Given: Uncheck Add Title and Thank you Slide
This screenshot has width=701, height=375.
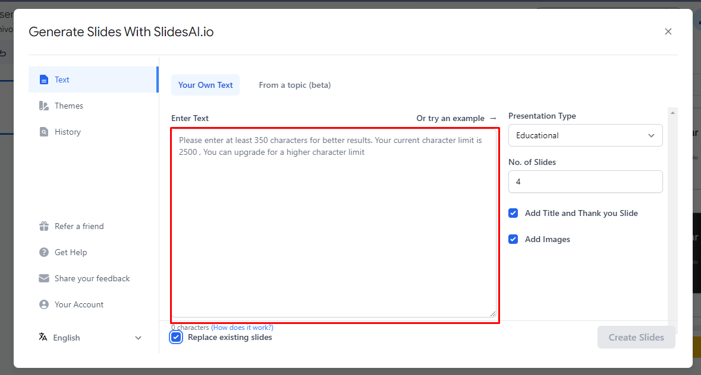Looking at the screenshot, I should [513, 213].
